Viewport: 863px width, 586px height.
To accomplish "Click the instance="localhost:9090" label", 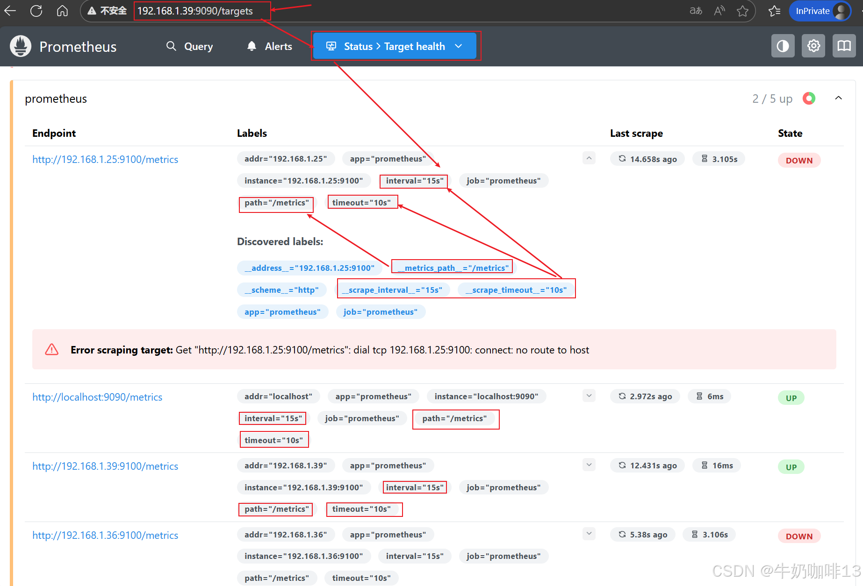I will (x=487, y=396).
